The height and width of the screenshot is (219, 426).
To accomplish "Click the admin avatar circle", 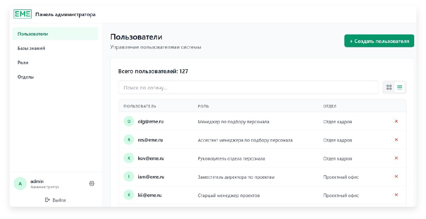I will tap(20, 183).
